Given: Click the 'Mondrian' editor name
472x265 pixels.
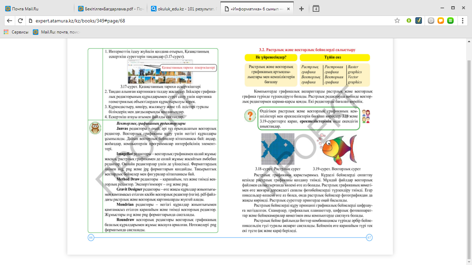Looking at the screenshot, I should (125, 205).
